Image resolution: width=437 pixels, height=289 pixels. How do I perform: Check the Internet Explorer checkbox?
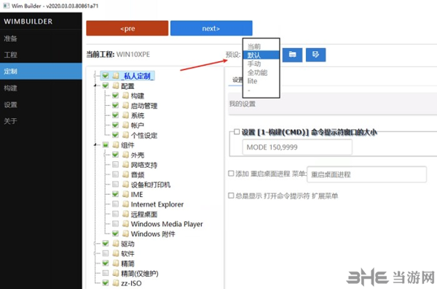(115, 204)
